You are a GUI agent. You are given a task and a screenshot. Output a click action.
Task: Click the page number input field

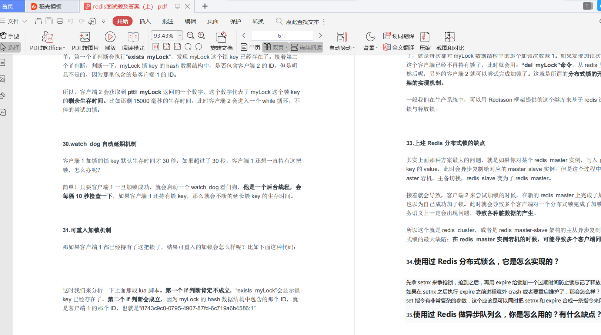282,36
